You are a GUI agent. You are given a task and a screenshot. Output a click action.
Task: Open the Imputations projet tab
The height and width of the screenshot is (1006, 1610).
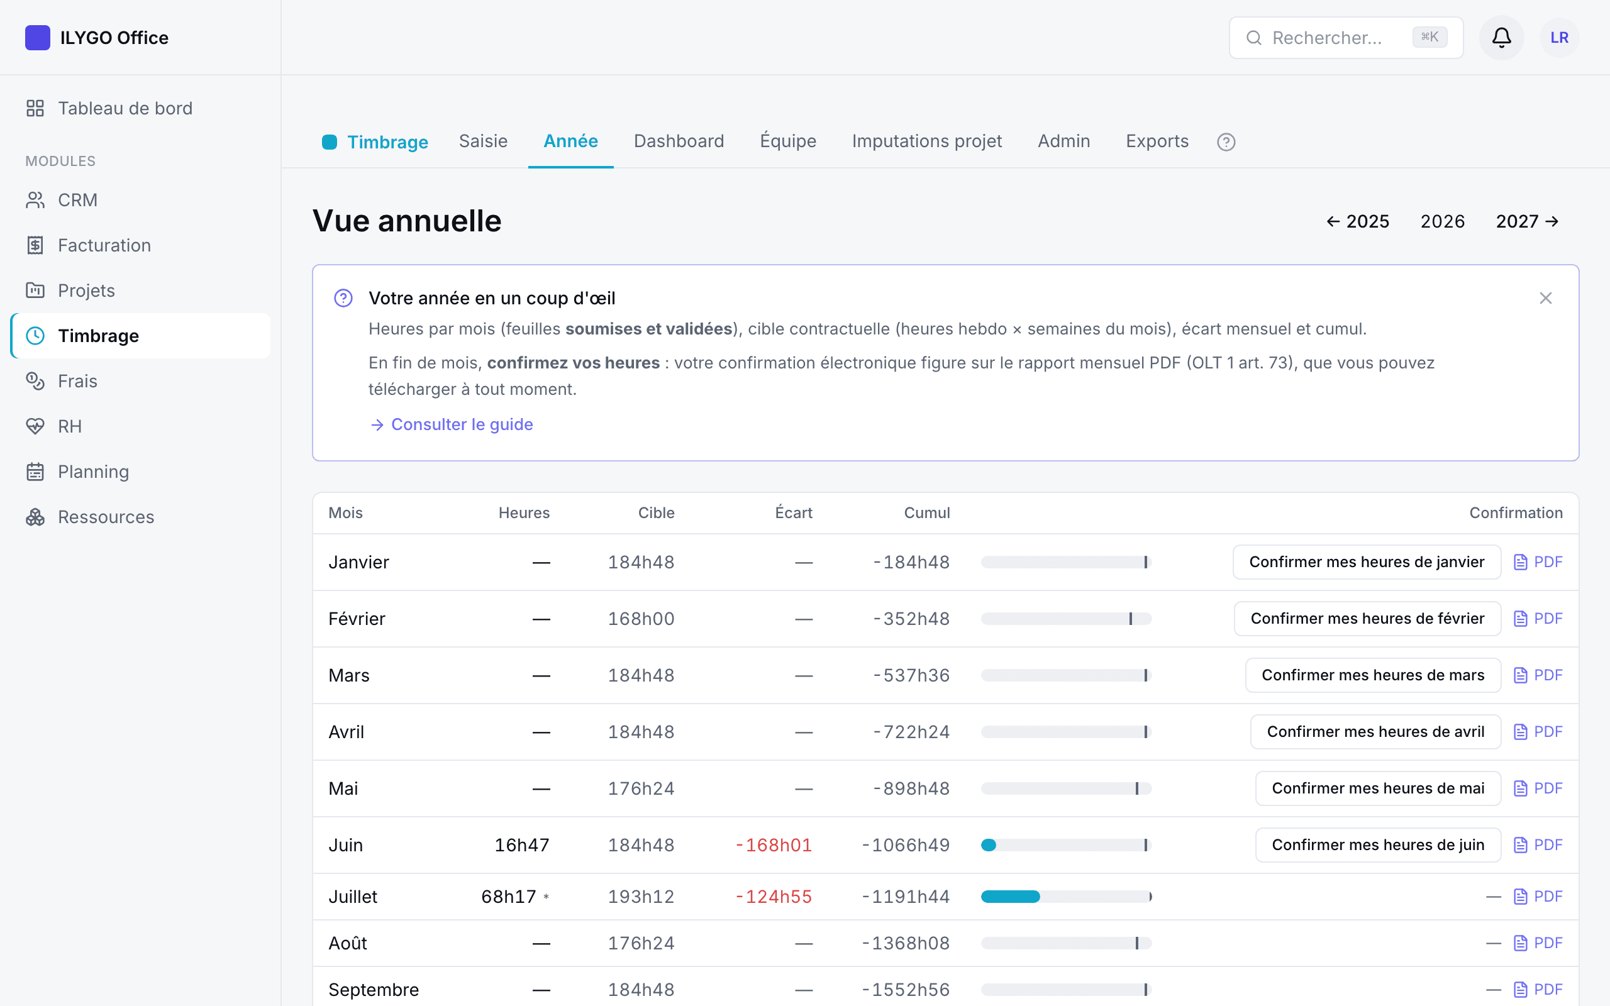click(x=927, y=141)
